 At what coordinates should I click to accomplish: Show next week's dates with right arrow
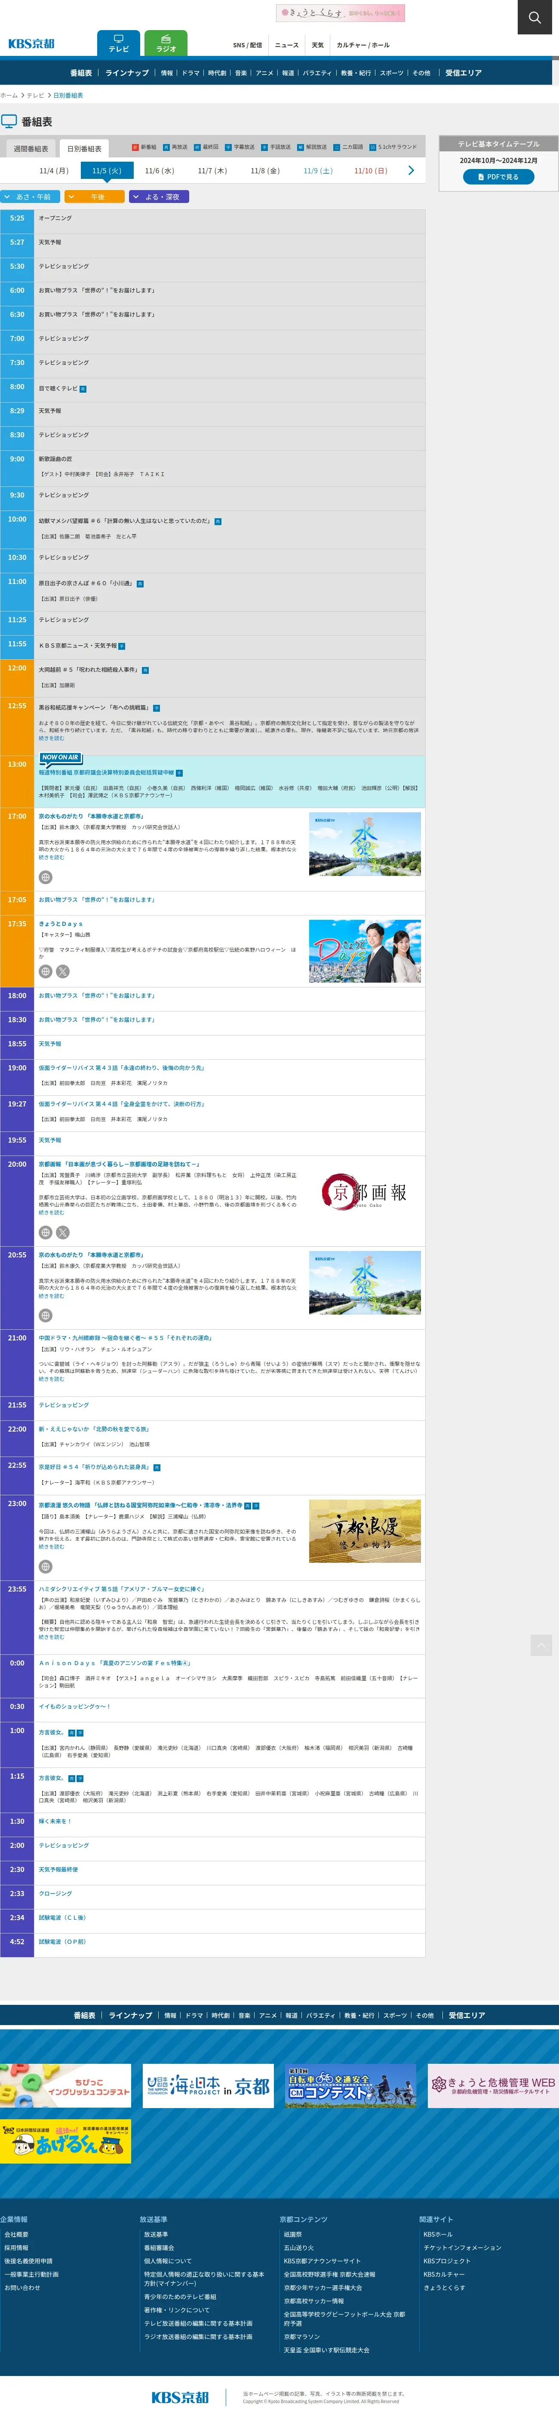411,171
